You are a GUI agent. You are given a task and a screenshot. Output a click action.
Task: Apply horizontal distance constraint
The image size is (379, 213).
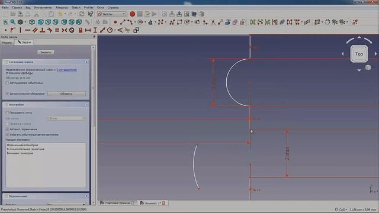pyautogui.click(x=88, y=30)
